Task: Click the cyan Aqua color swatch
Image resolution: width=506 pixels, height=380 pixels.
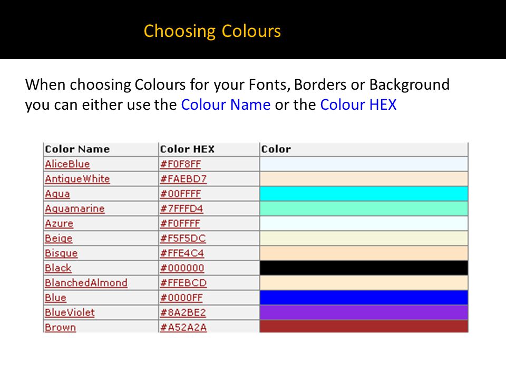Action: point(364,194)
